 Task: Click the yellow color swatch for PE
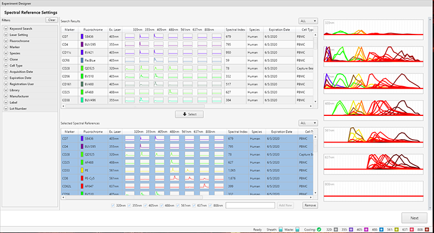(x=82, y=171)
